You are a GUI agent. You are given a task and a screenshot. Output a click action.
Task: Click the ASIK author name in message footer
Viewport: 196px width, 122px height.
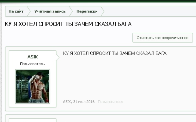[67, 102]
